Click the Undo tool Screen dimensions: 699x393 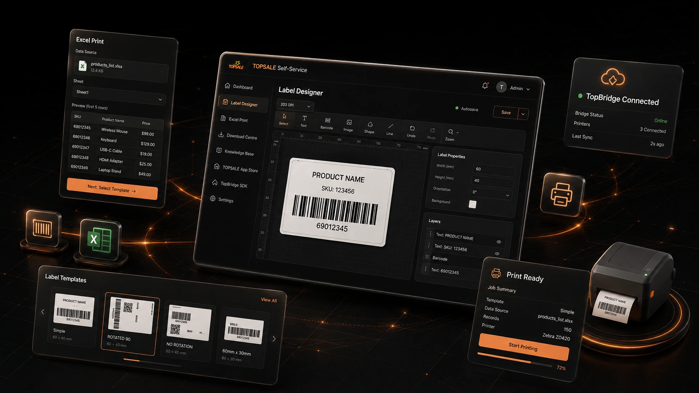coord(411,131)
